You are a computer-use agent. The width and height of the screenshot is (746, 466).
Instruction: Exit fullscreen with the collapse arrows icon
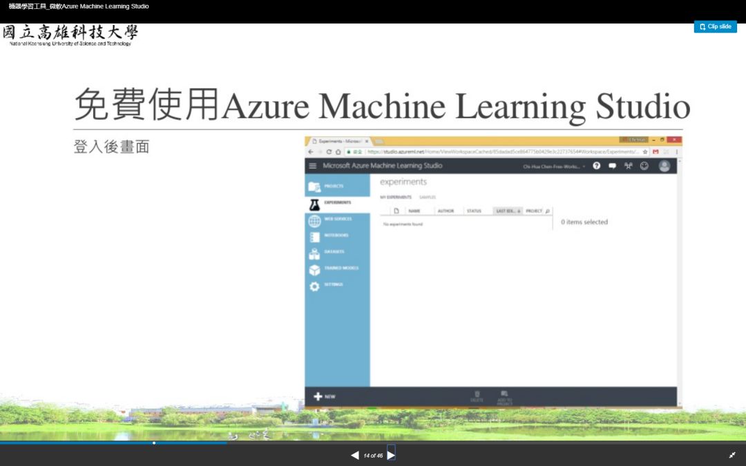tap(732, 455)
